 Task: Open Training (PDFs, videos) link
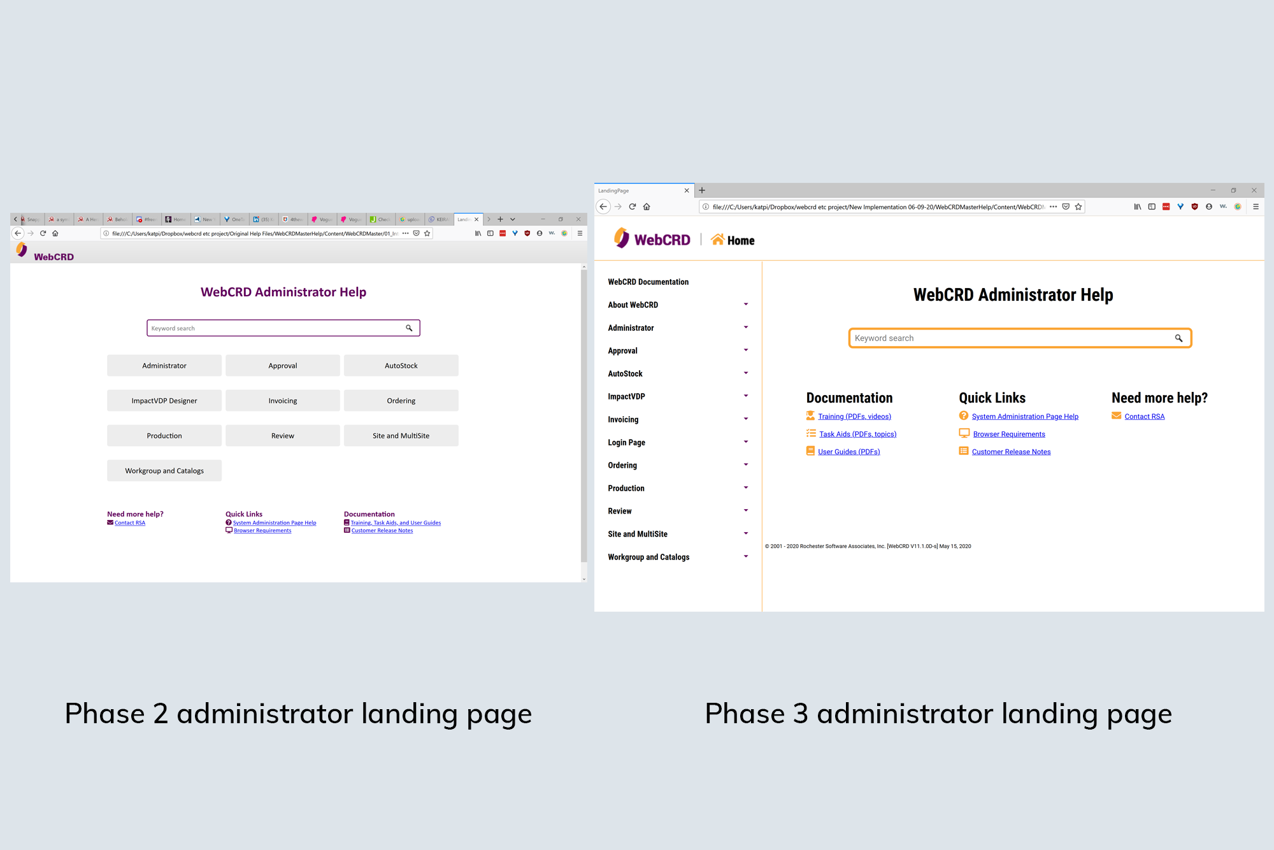(x=854, y=417)
